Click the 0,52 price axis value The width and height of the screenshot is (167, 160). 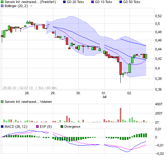[x=158, y=16]
